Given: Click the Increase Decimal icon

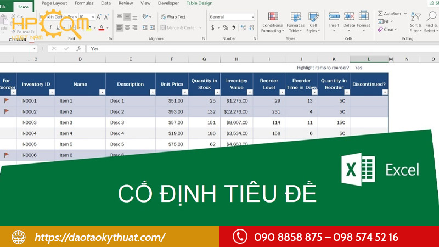Looking at the screenshot, I should (243, 27).
